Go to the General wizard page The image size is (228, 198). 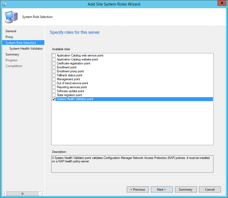[11, 31]
